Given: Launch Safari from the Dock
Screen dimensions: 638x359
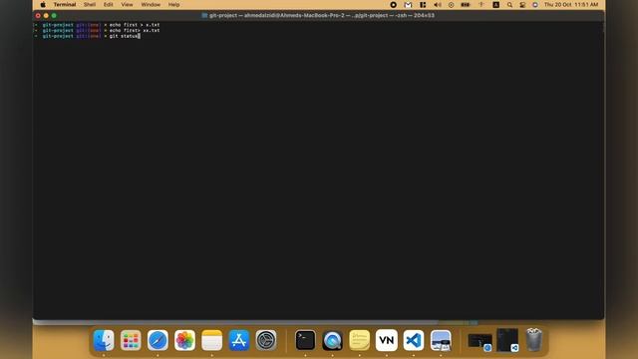Looking at the screenshot, I should (158, 340).
